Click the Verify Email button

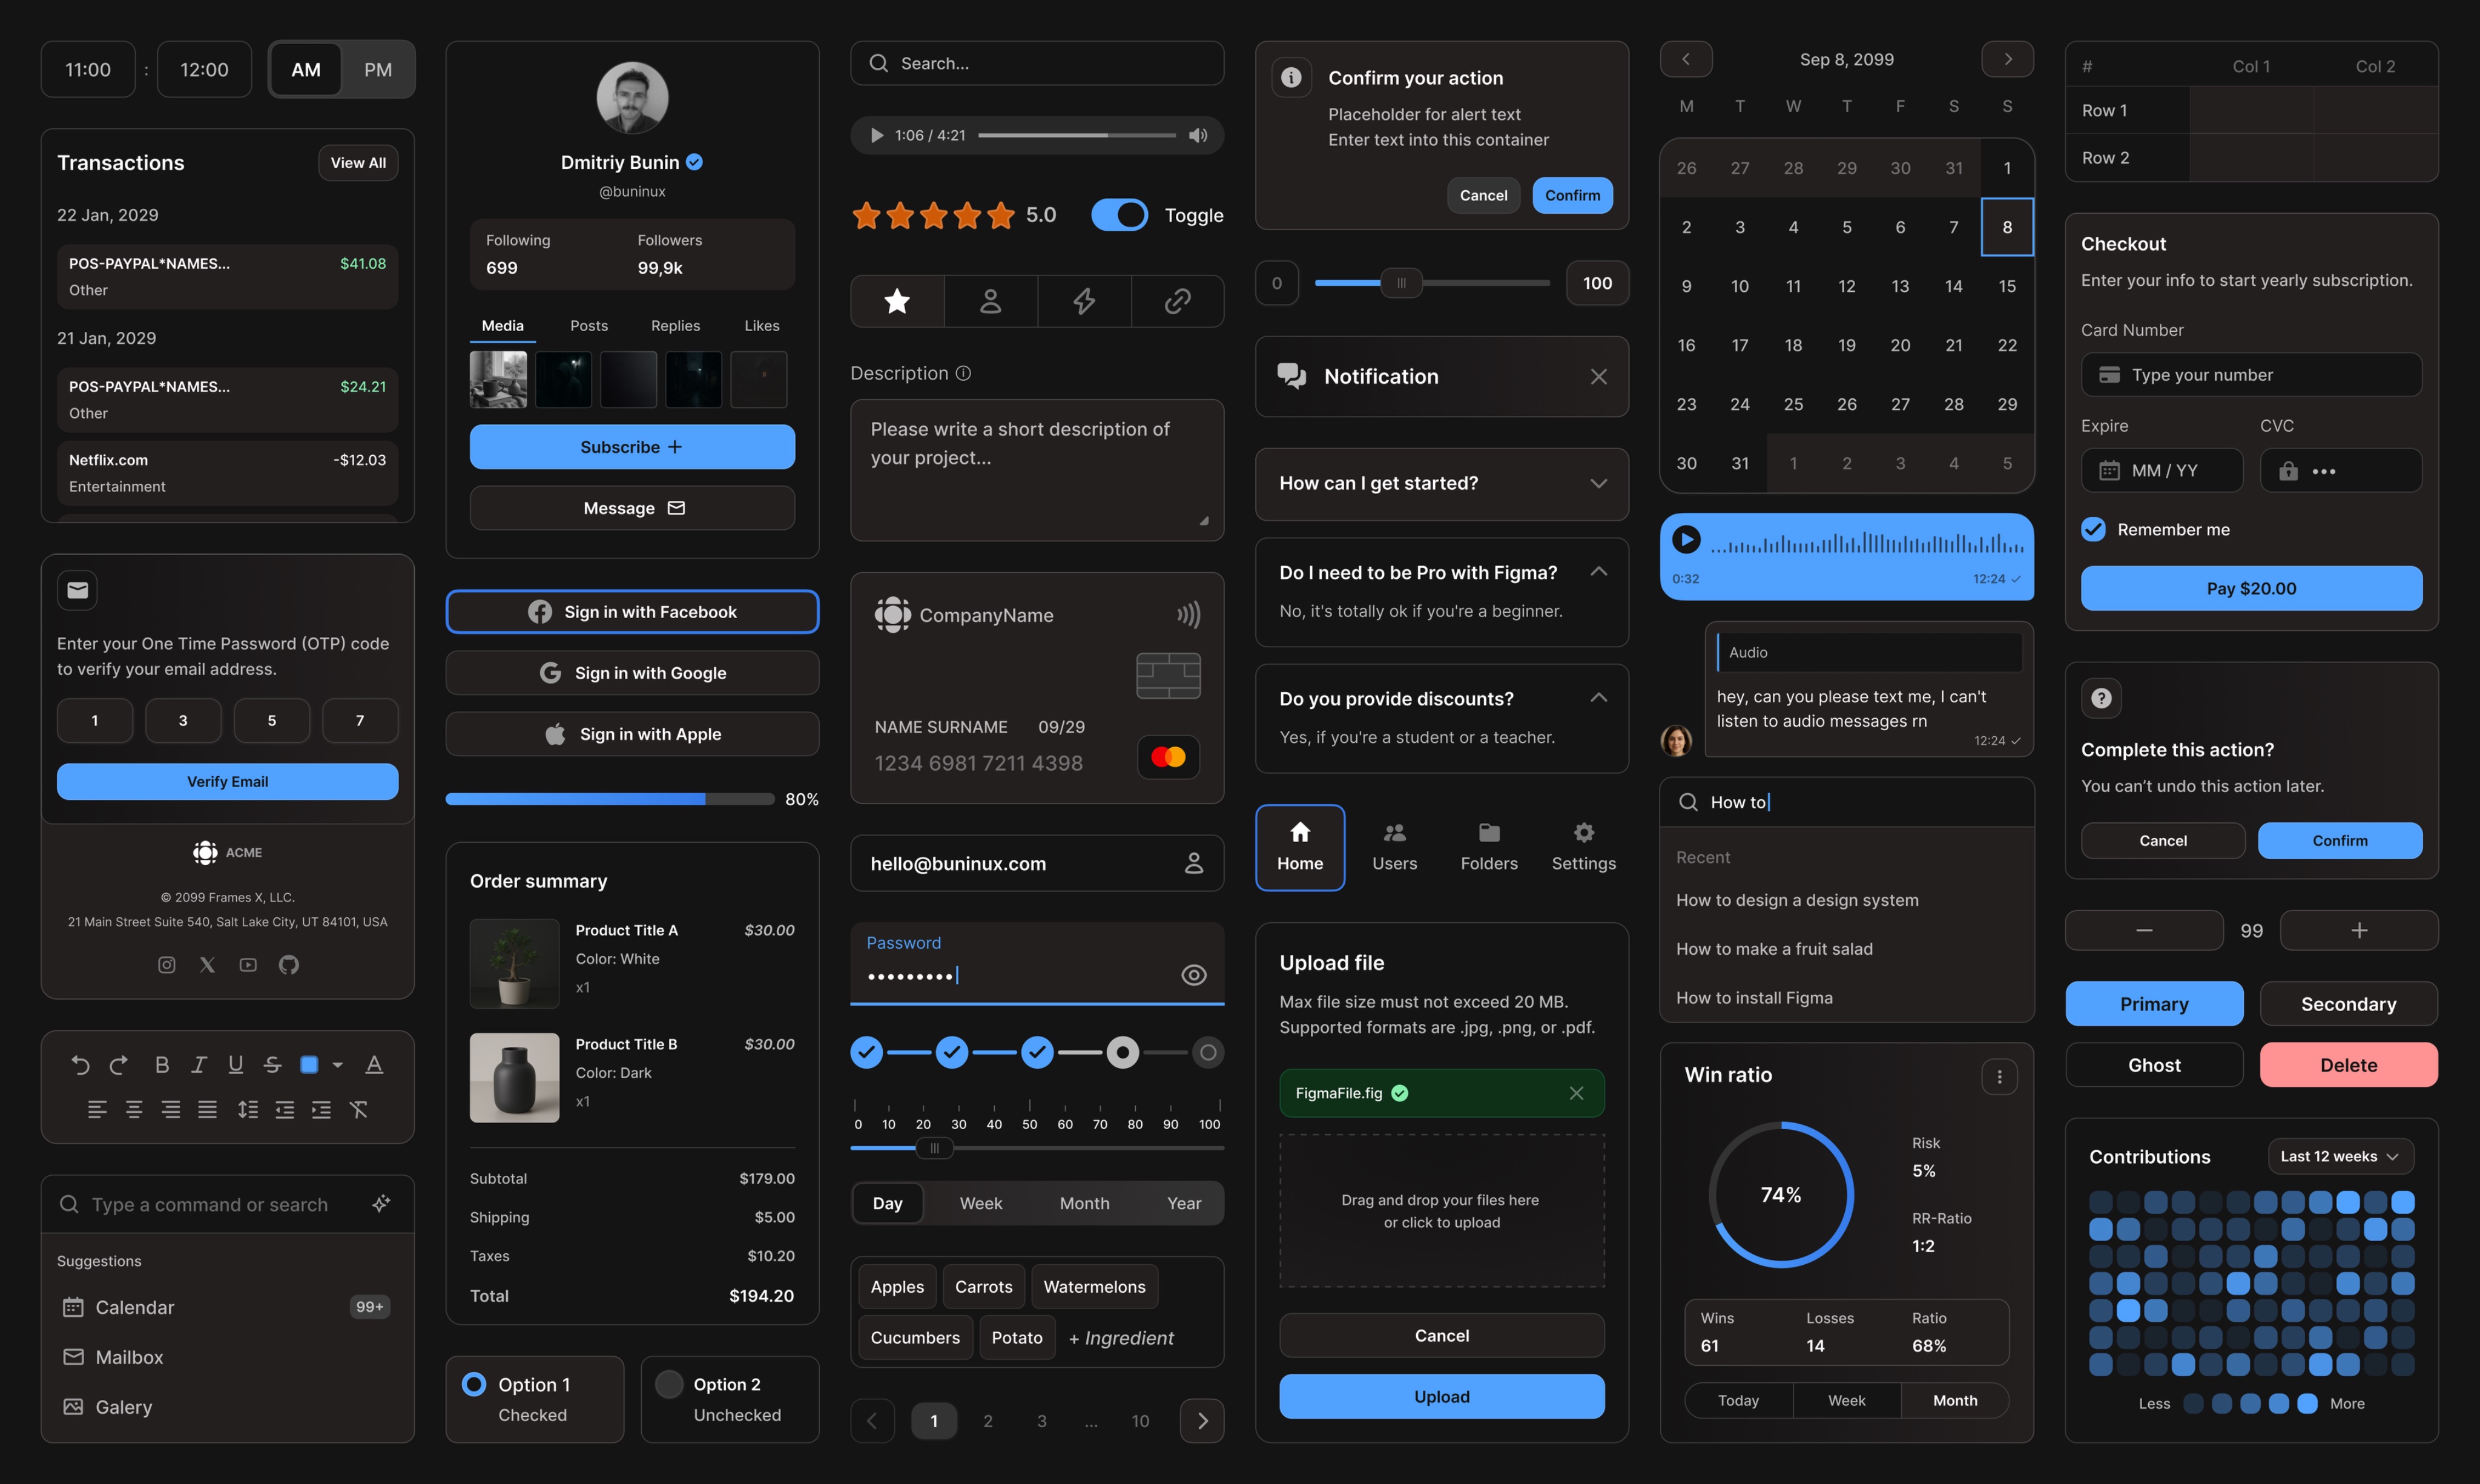(x=227, y=782)
